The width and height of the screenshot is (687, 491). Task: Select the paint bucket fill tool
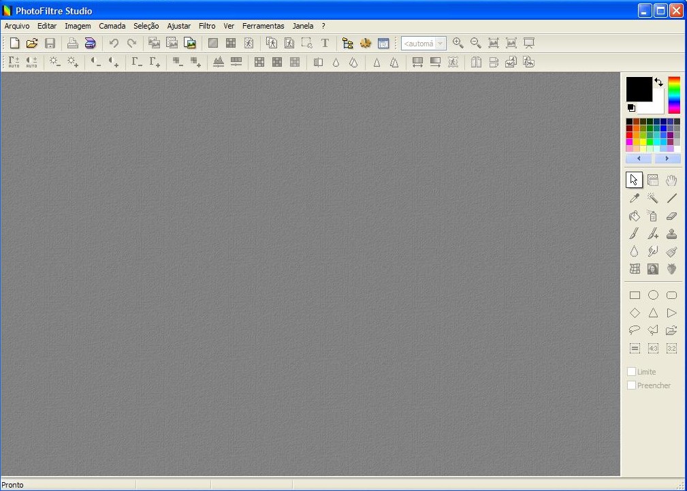[x=634, y=216]
